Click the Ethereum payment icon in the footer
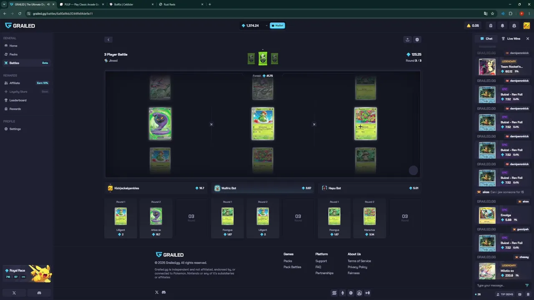The height and width of the screenshot is (300, 534). coord(343,293)
